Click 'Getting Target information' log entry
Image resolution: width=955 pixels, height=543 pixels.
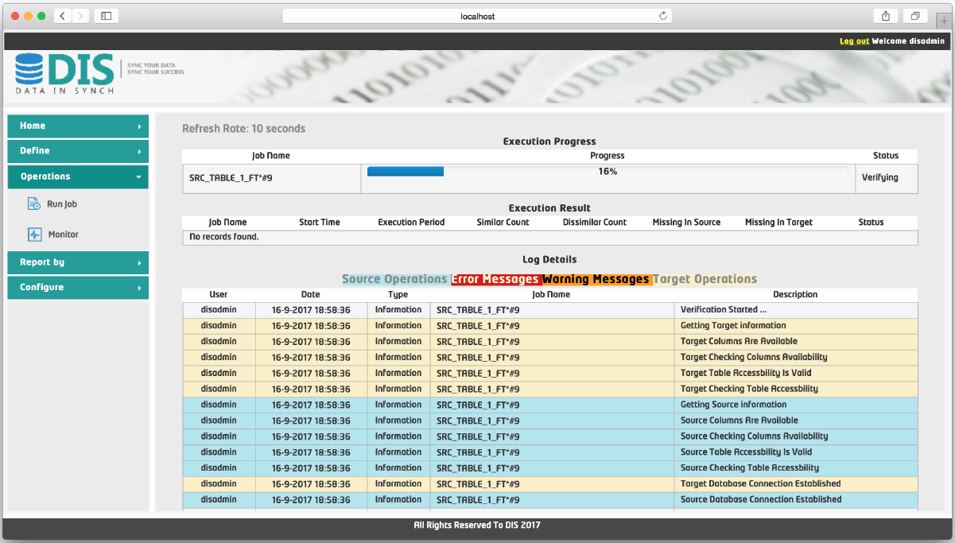[x=733, y=326]
